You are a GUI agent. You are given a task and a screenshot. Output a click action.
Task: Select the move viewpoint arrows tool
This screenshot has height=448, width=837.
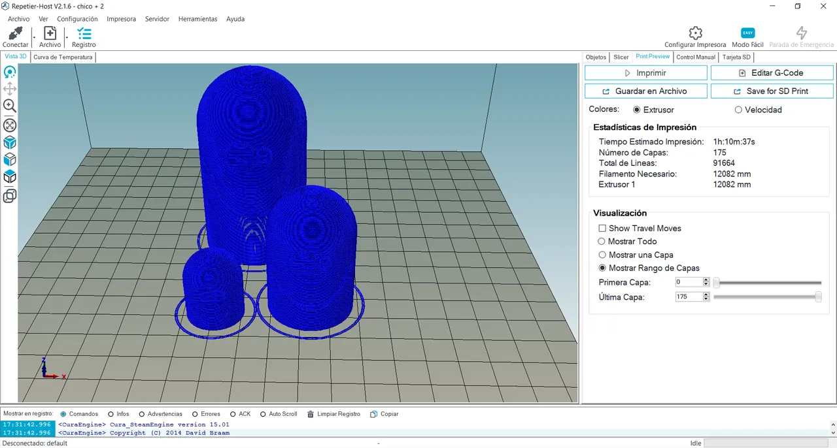[10, 89]
